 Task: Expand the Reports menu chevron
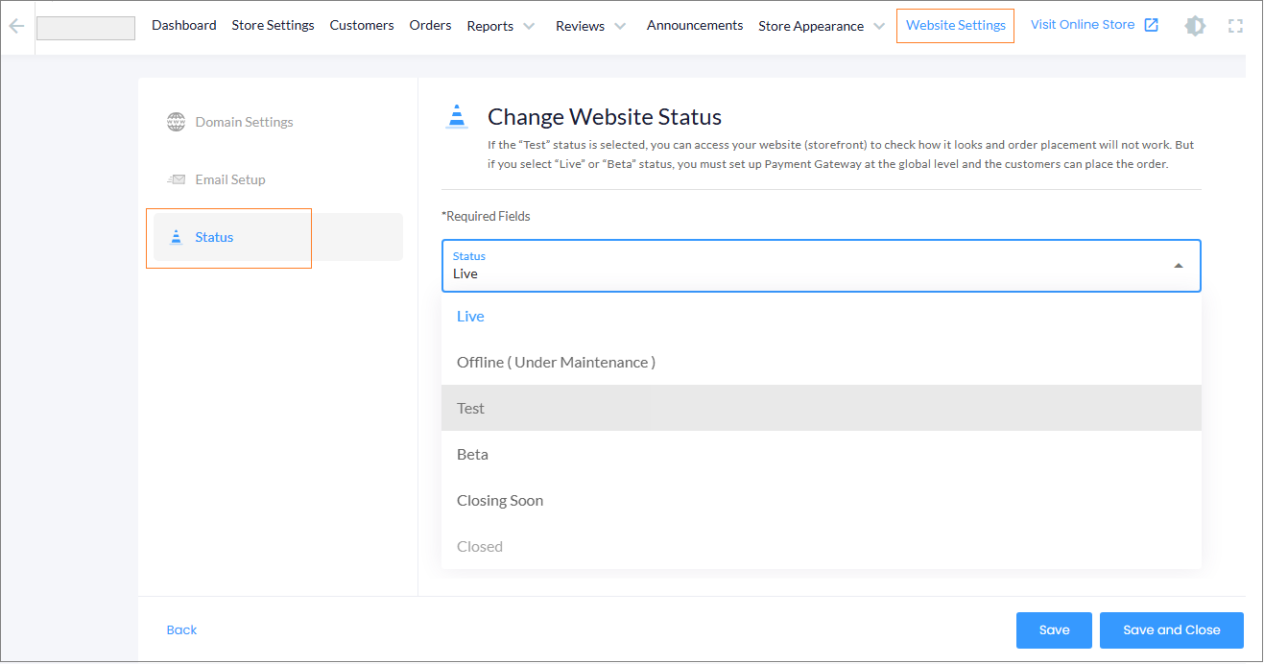point(529,26)
